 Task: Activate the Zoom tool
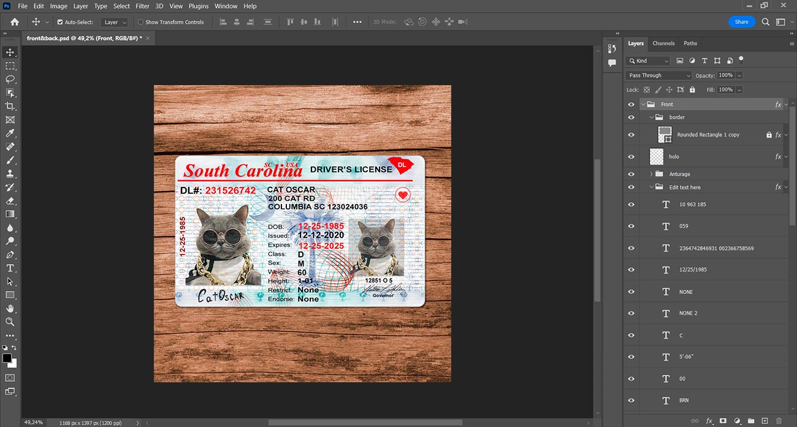pos(10,322)
